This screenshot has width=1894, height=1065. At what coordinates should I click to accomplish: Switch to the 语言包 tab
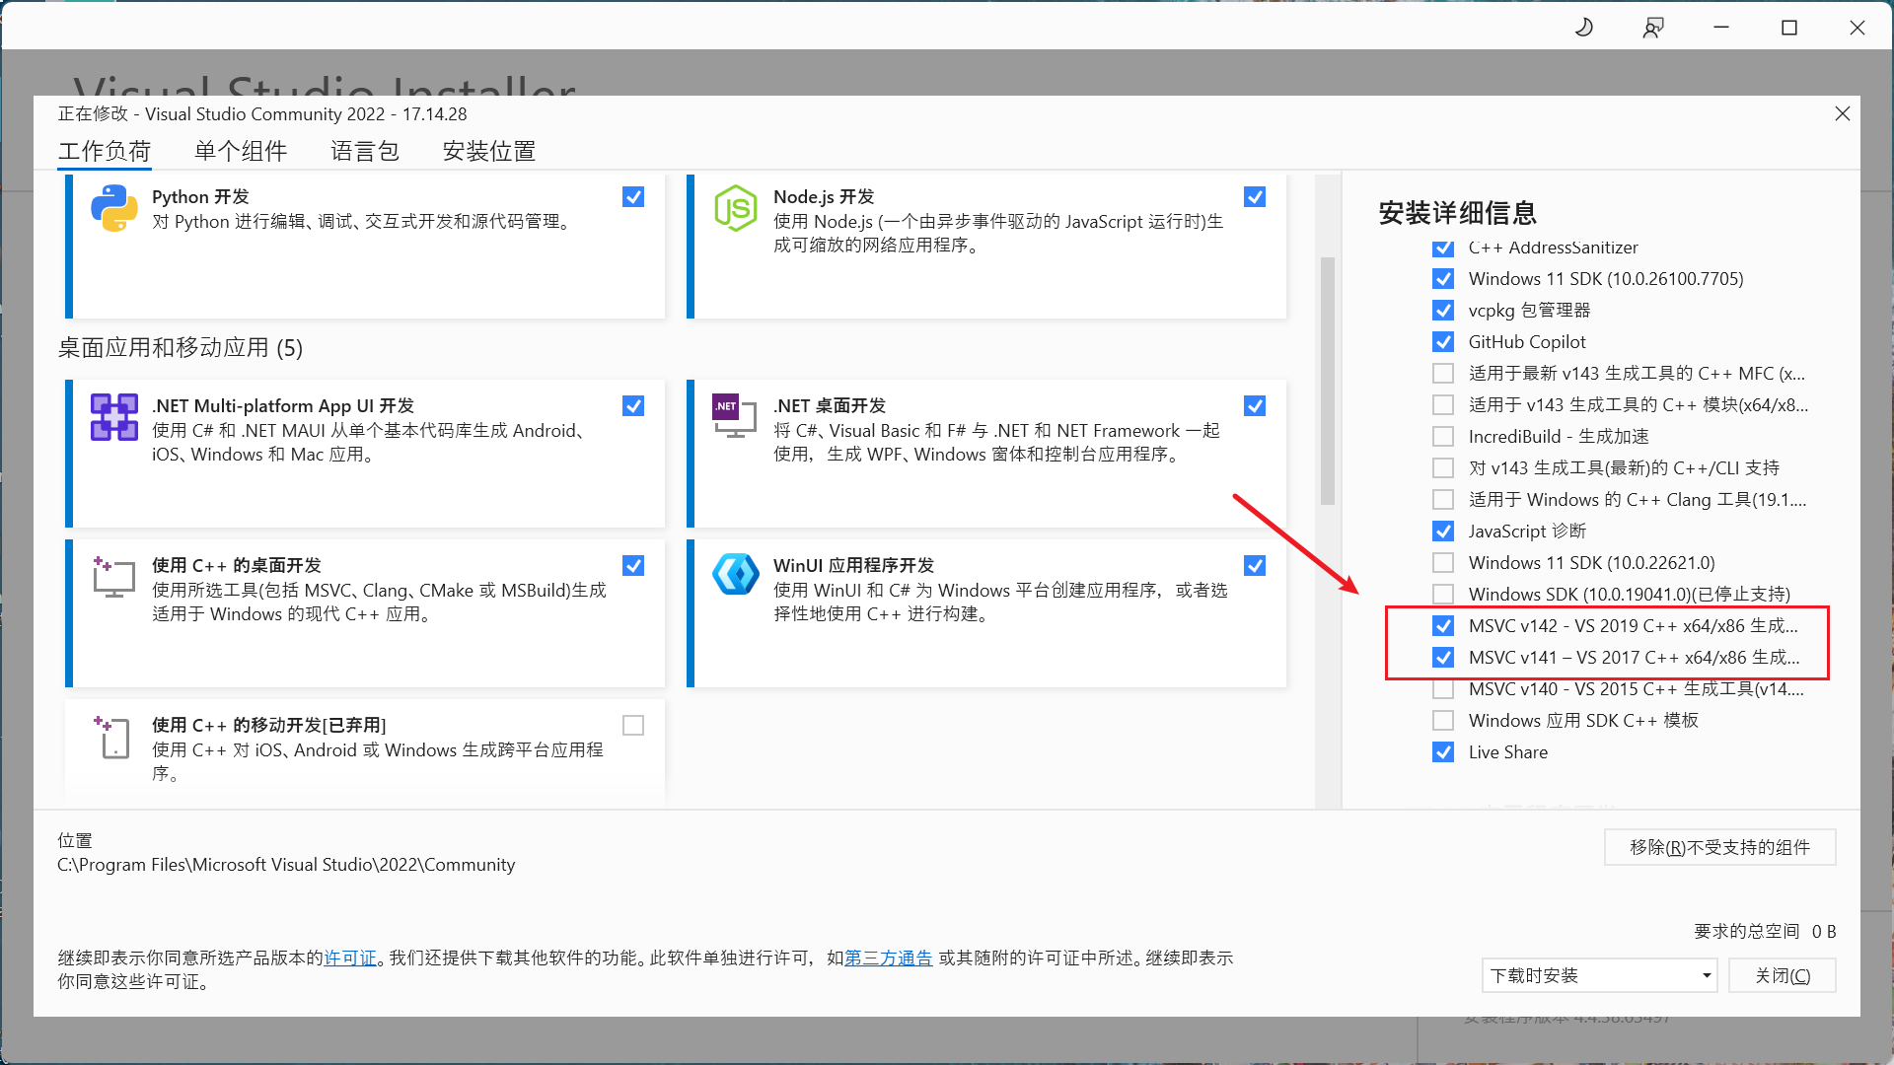pyautogui.click(x=365, y=151)
